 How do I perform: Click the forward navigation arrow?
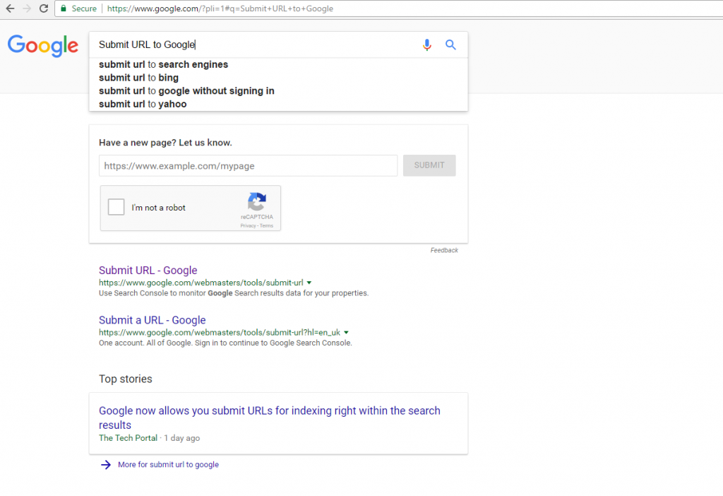click(x=27, y=8)
